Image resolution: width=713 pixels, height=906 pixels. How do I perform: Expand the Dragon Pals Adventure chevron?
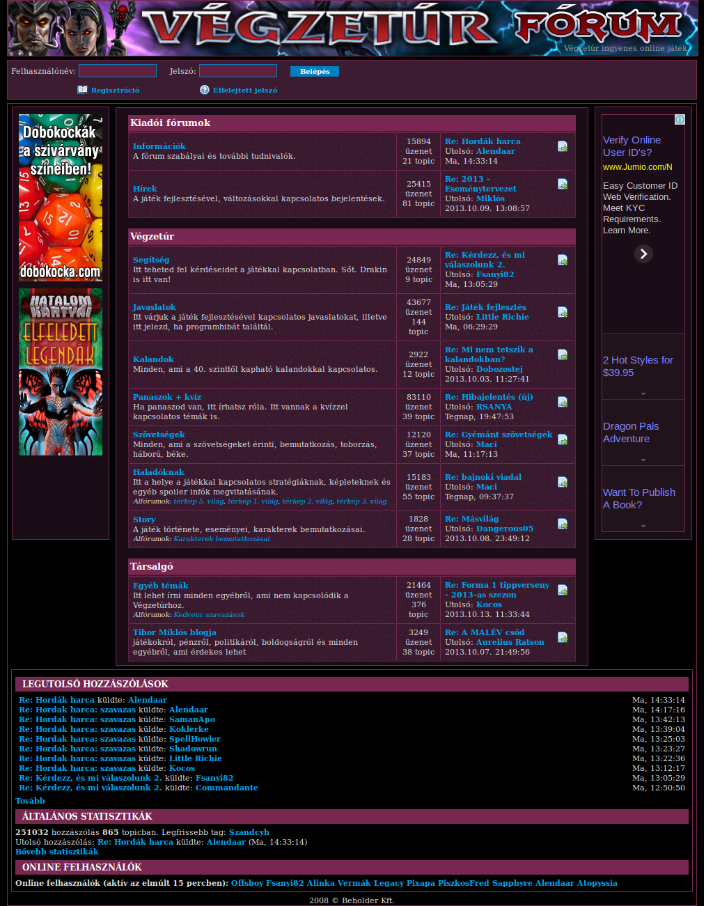[642, 458]
